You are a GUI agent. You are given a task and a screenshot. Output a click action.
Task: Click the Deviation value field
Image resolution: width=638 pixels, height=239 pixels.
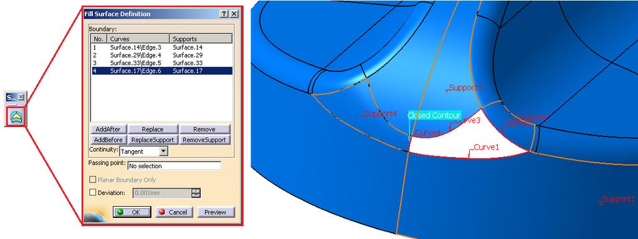(162, 193)
